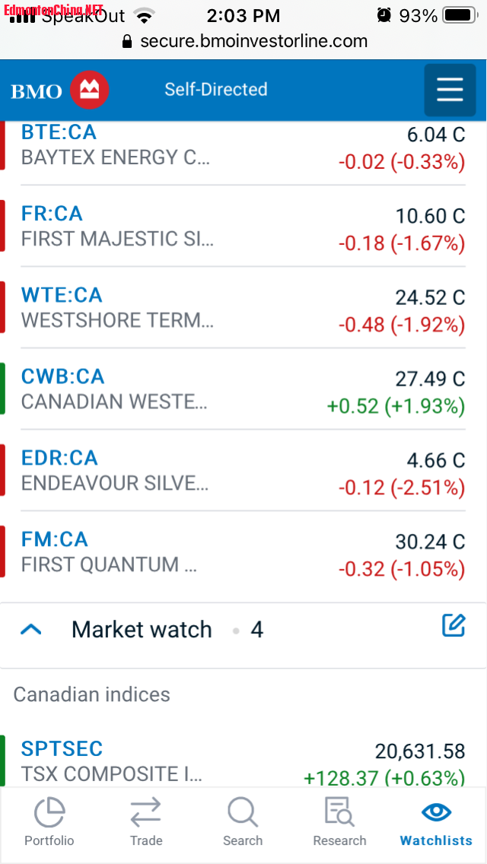
Task: Tap the EDR:CA ticker symbol
Action: tap(59, 458)
